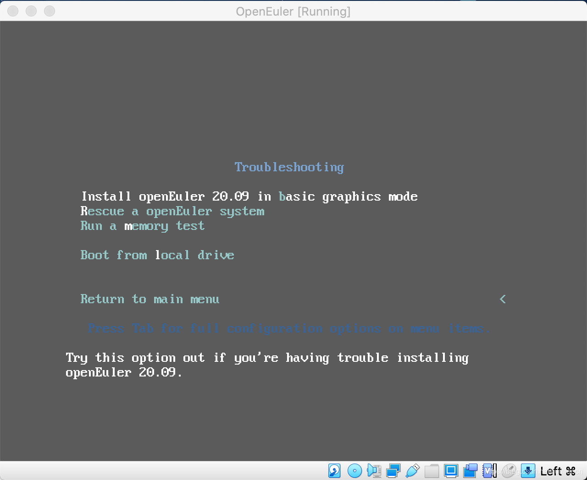The width and height of the screenshot is (587, 480).
Task: Click the CPU virtualization status icon
Action: pyautogui.click(x=490, y=470)
